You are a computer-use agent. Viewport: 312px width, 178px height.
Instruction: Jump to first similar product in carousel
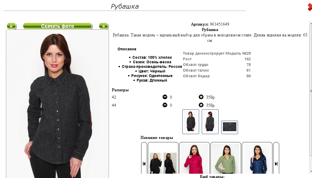(x=144, y=163)
